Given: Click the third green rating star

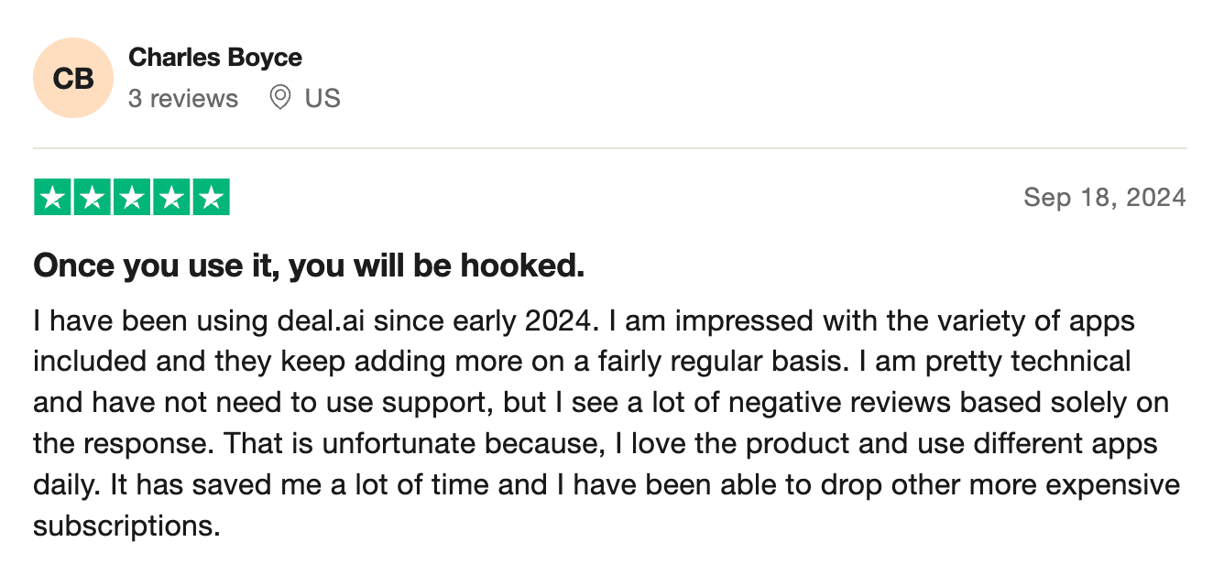Looking at the screenshot, I should (132, 198).
